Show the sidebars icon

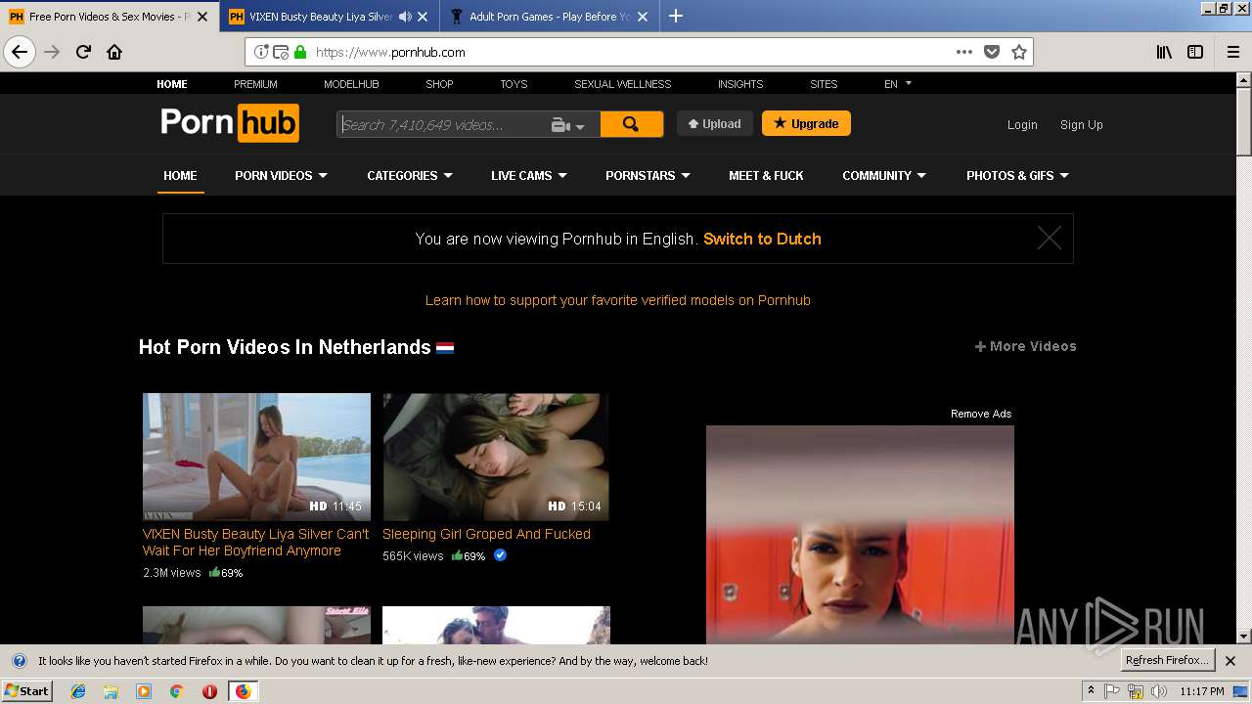(x=1195, y=52)
